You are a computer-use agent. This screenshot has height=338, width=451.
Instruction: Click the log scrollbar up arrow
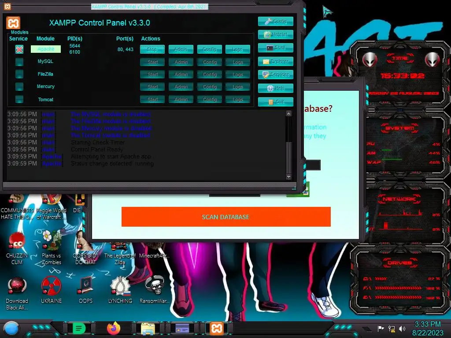(288, 114)
